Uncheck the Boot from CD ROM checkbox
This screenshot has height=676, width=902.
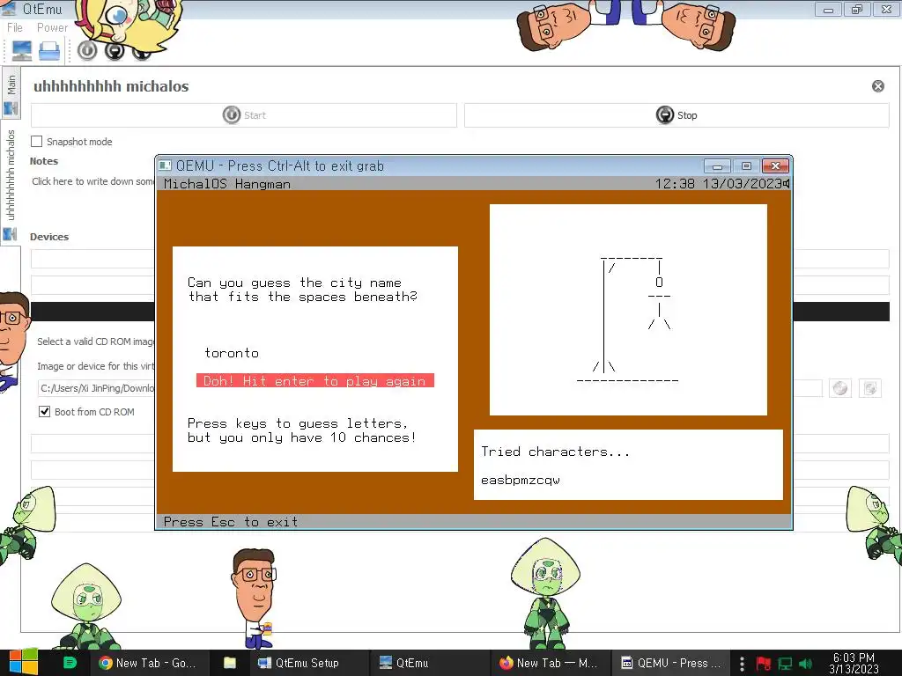coord(44,412)
